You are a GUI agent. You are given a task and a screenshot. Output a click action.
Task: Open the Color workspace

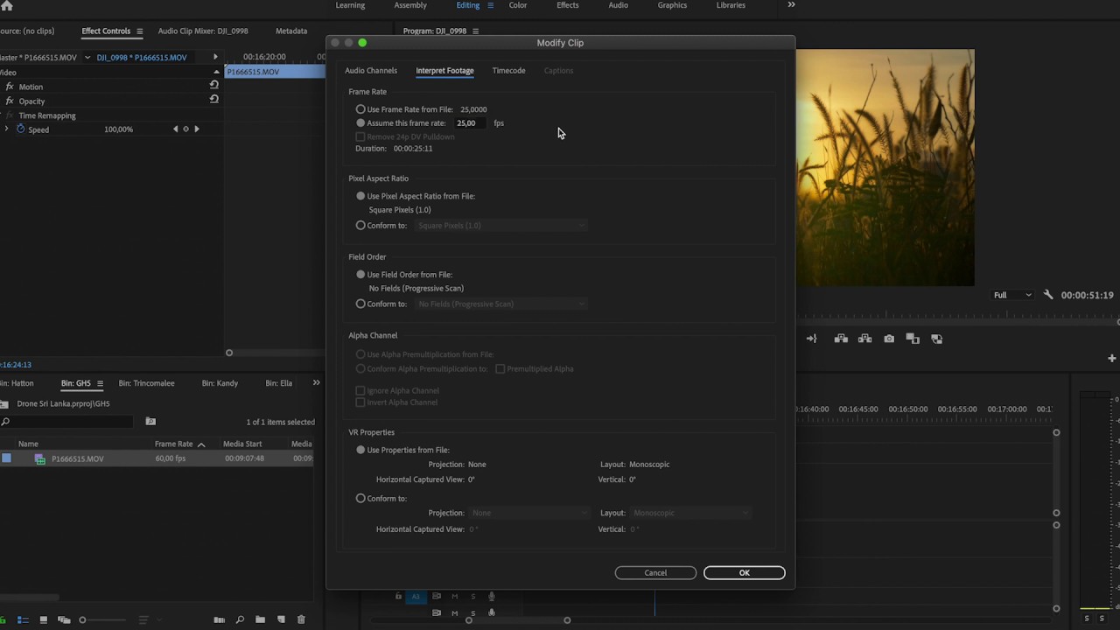click(x=517, y=5)
